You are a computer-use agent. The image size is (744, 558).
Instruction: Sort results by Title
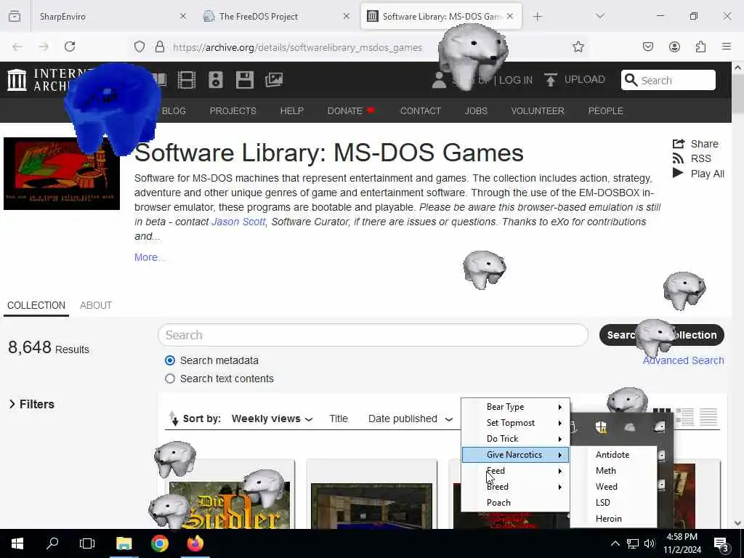[339, 418]
